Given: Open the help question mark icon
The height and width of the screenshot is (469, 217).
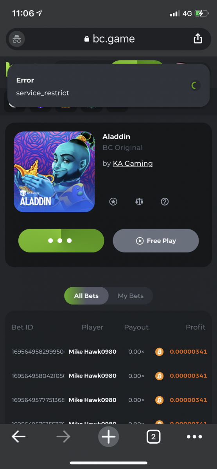Looking at the screenshot, I should (165, 202).
